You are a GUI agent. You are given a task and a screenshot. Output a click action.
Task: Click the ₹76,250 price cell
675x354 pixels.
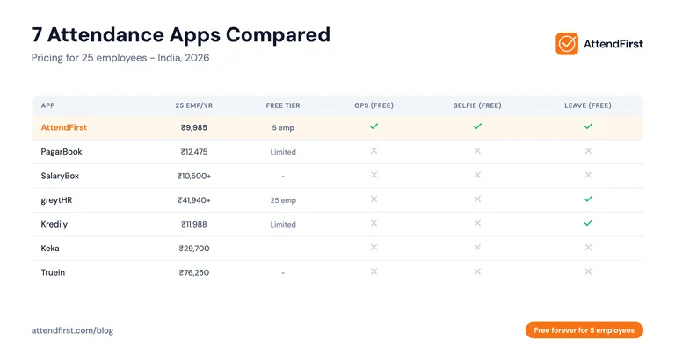[x=193, y=272]
